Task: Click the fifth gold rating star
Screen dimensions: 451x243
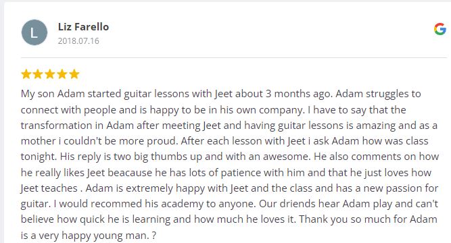Action: click(74, 74)
